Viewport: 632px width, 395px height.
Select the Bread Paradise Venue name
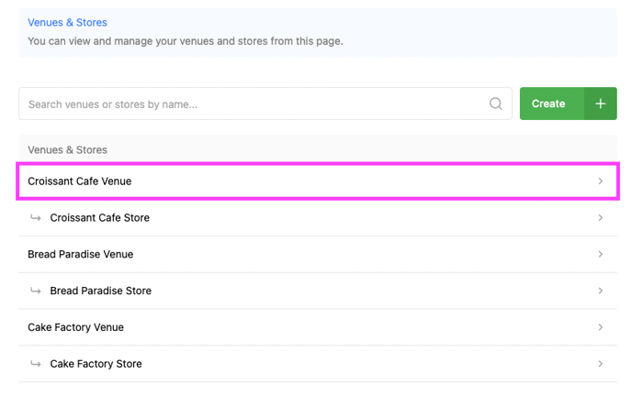click(x=81, y=254)
